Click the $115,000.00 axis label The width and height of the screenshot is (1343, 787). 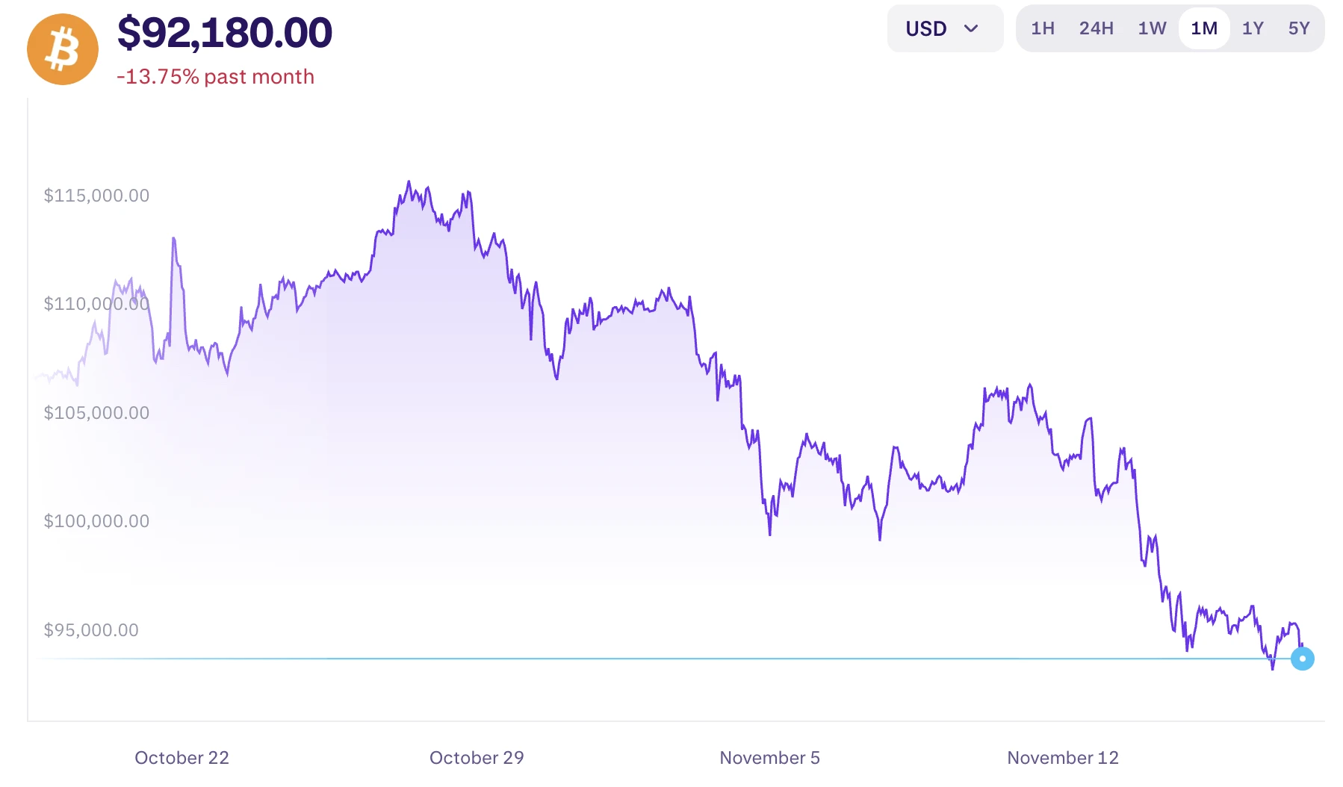pos(96,195)
